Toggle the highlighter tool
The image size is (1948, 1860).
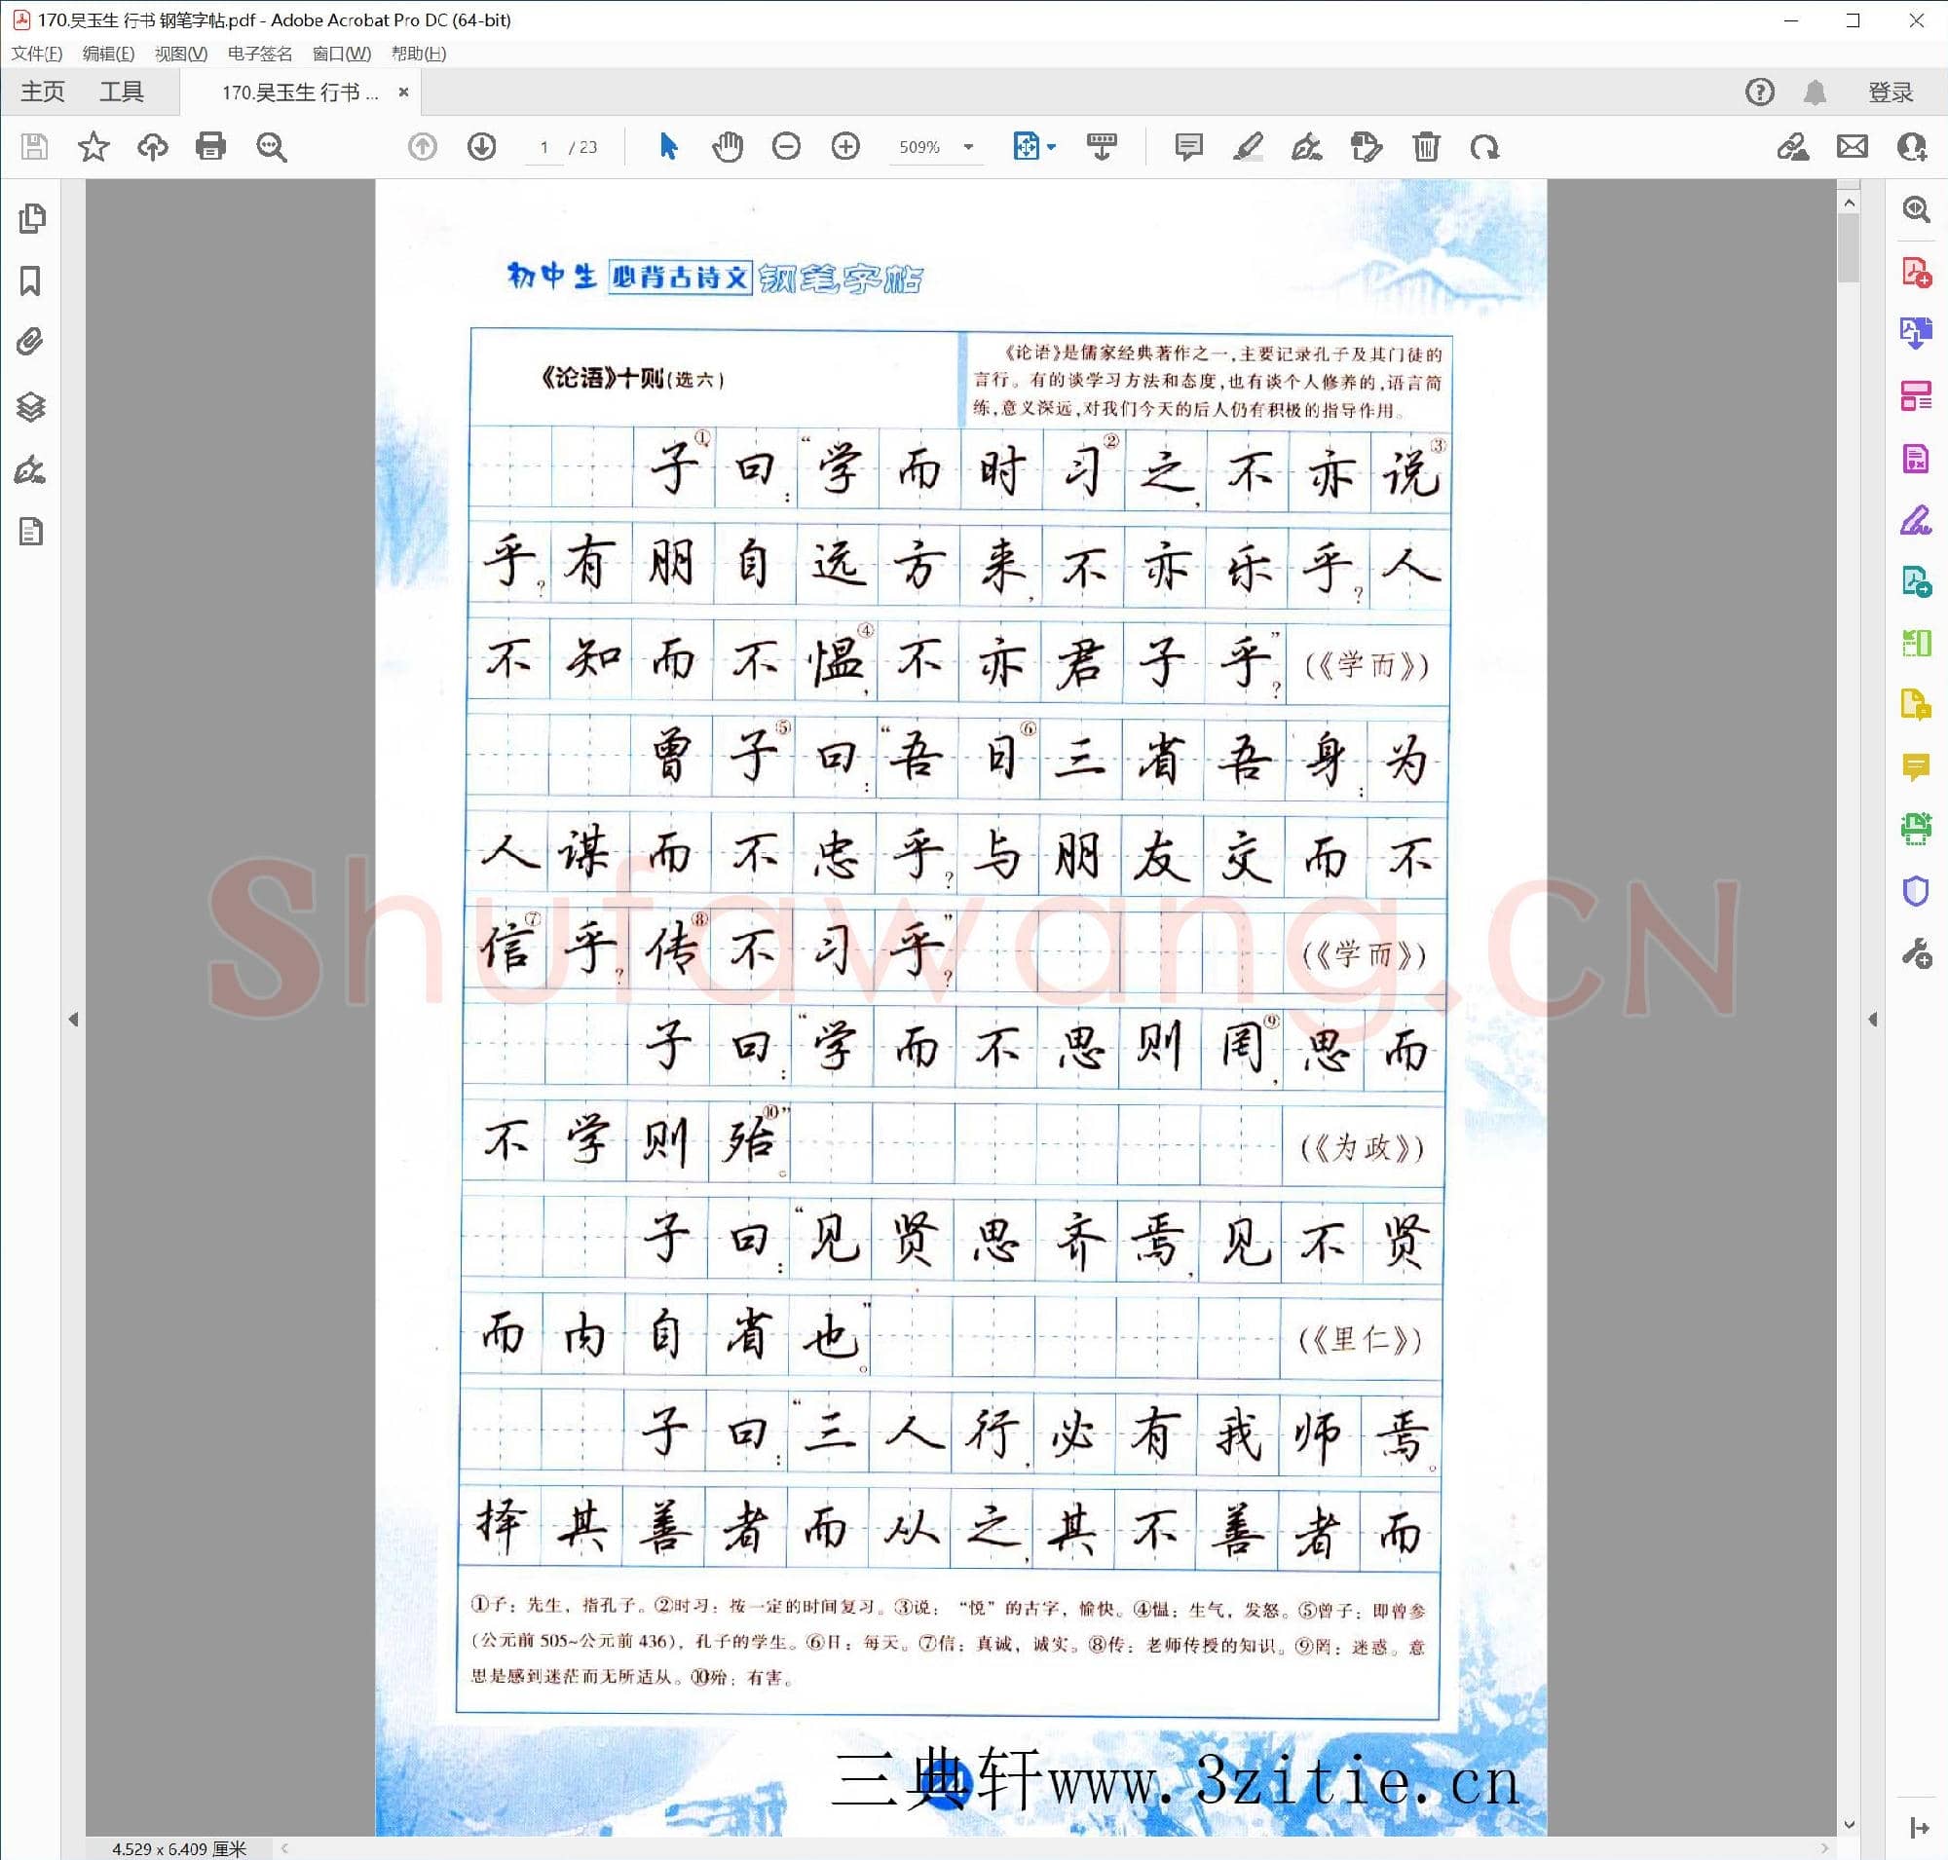pos(1248,147)
